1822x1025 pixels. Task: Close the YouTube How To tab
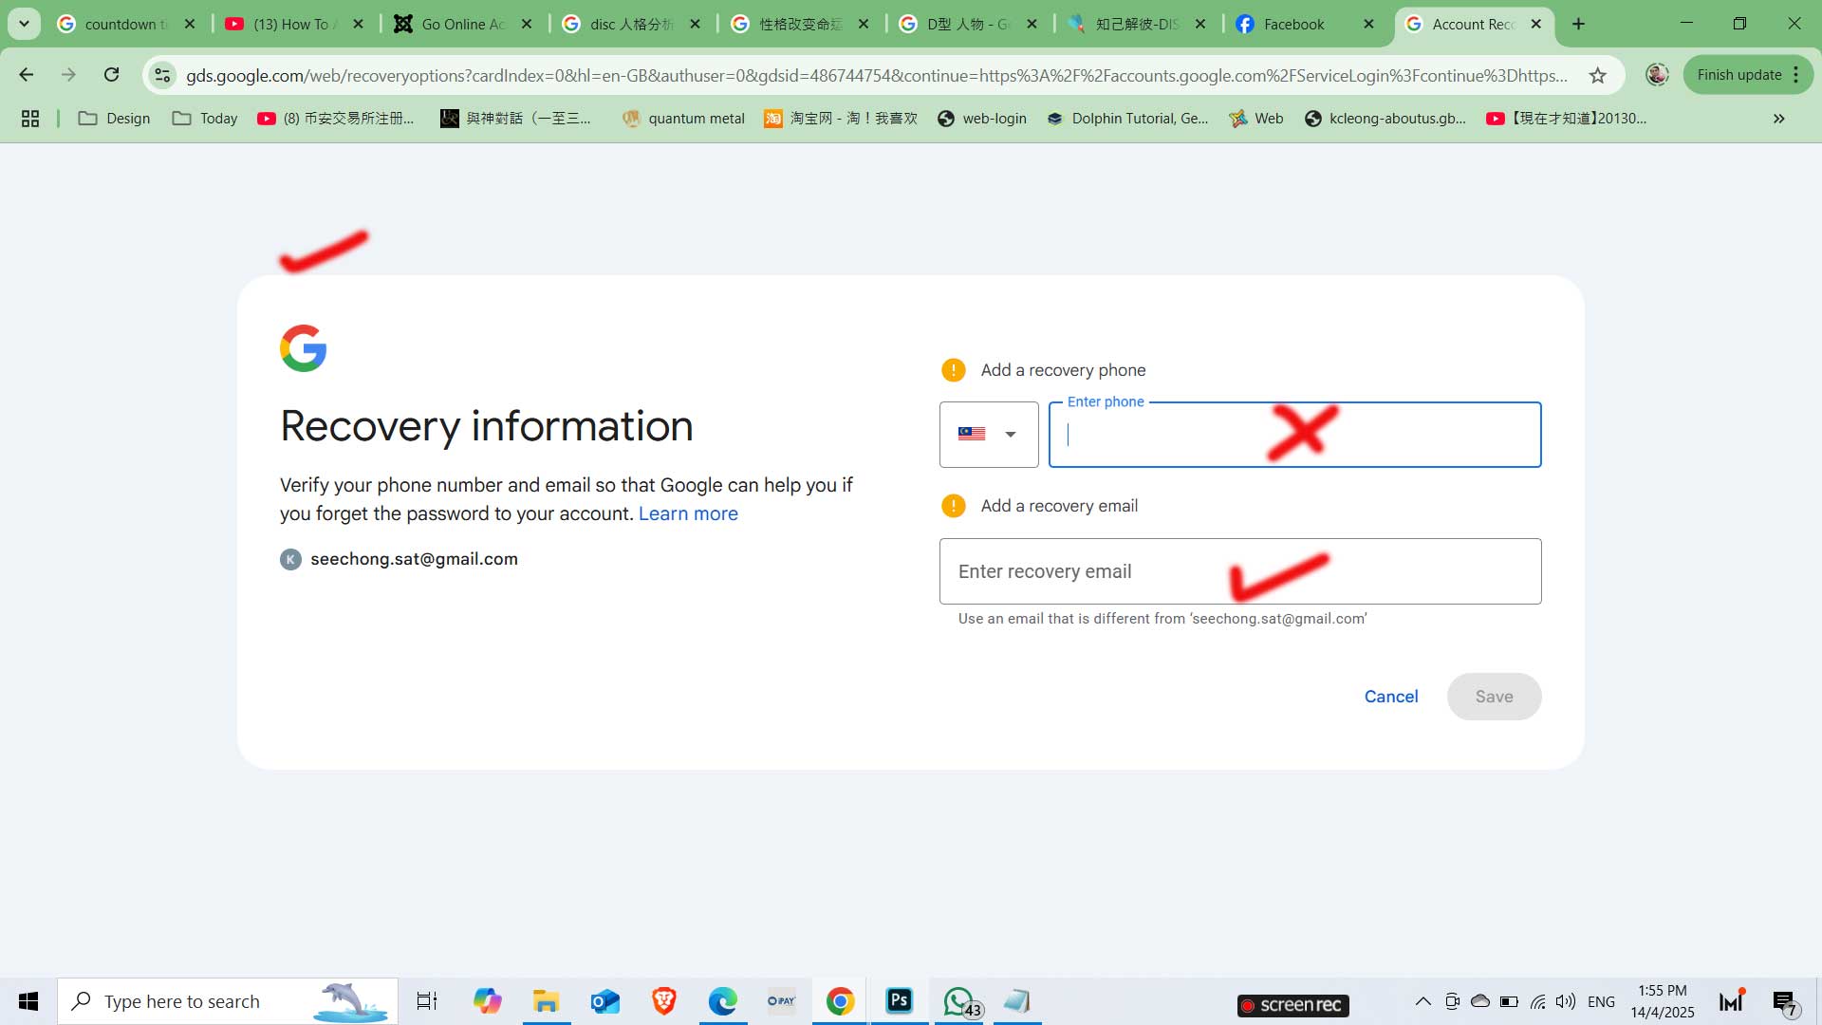pos(358,24)
